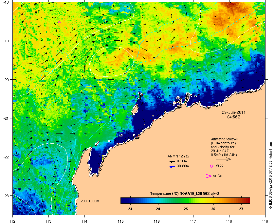275x223 pixels.
Task: Click the temperature color bar
Action: click(185, 200)
